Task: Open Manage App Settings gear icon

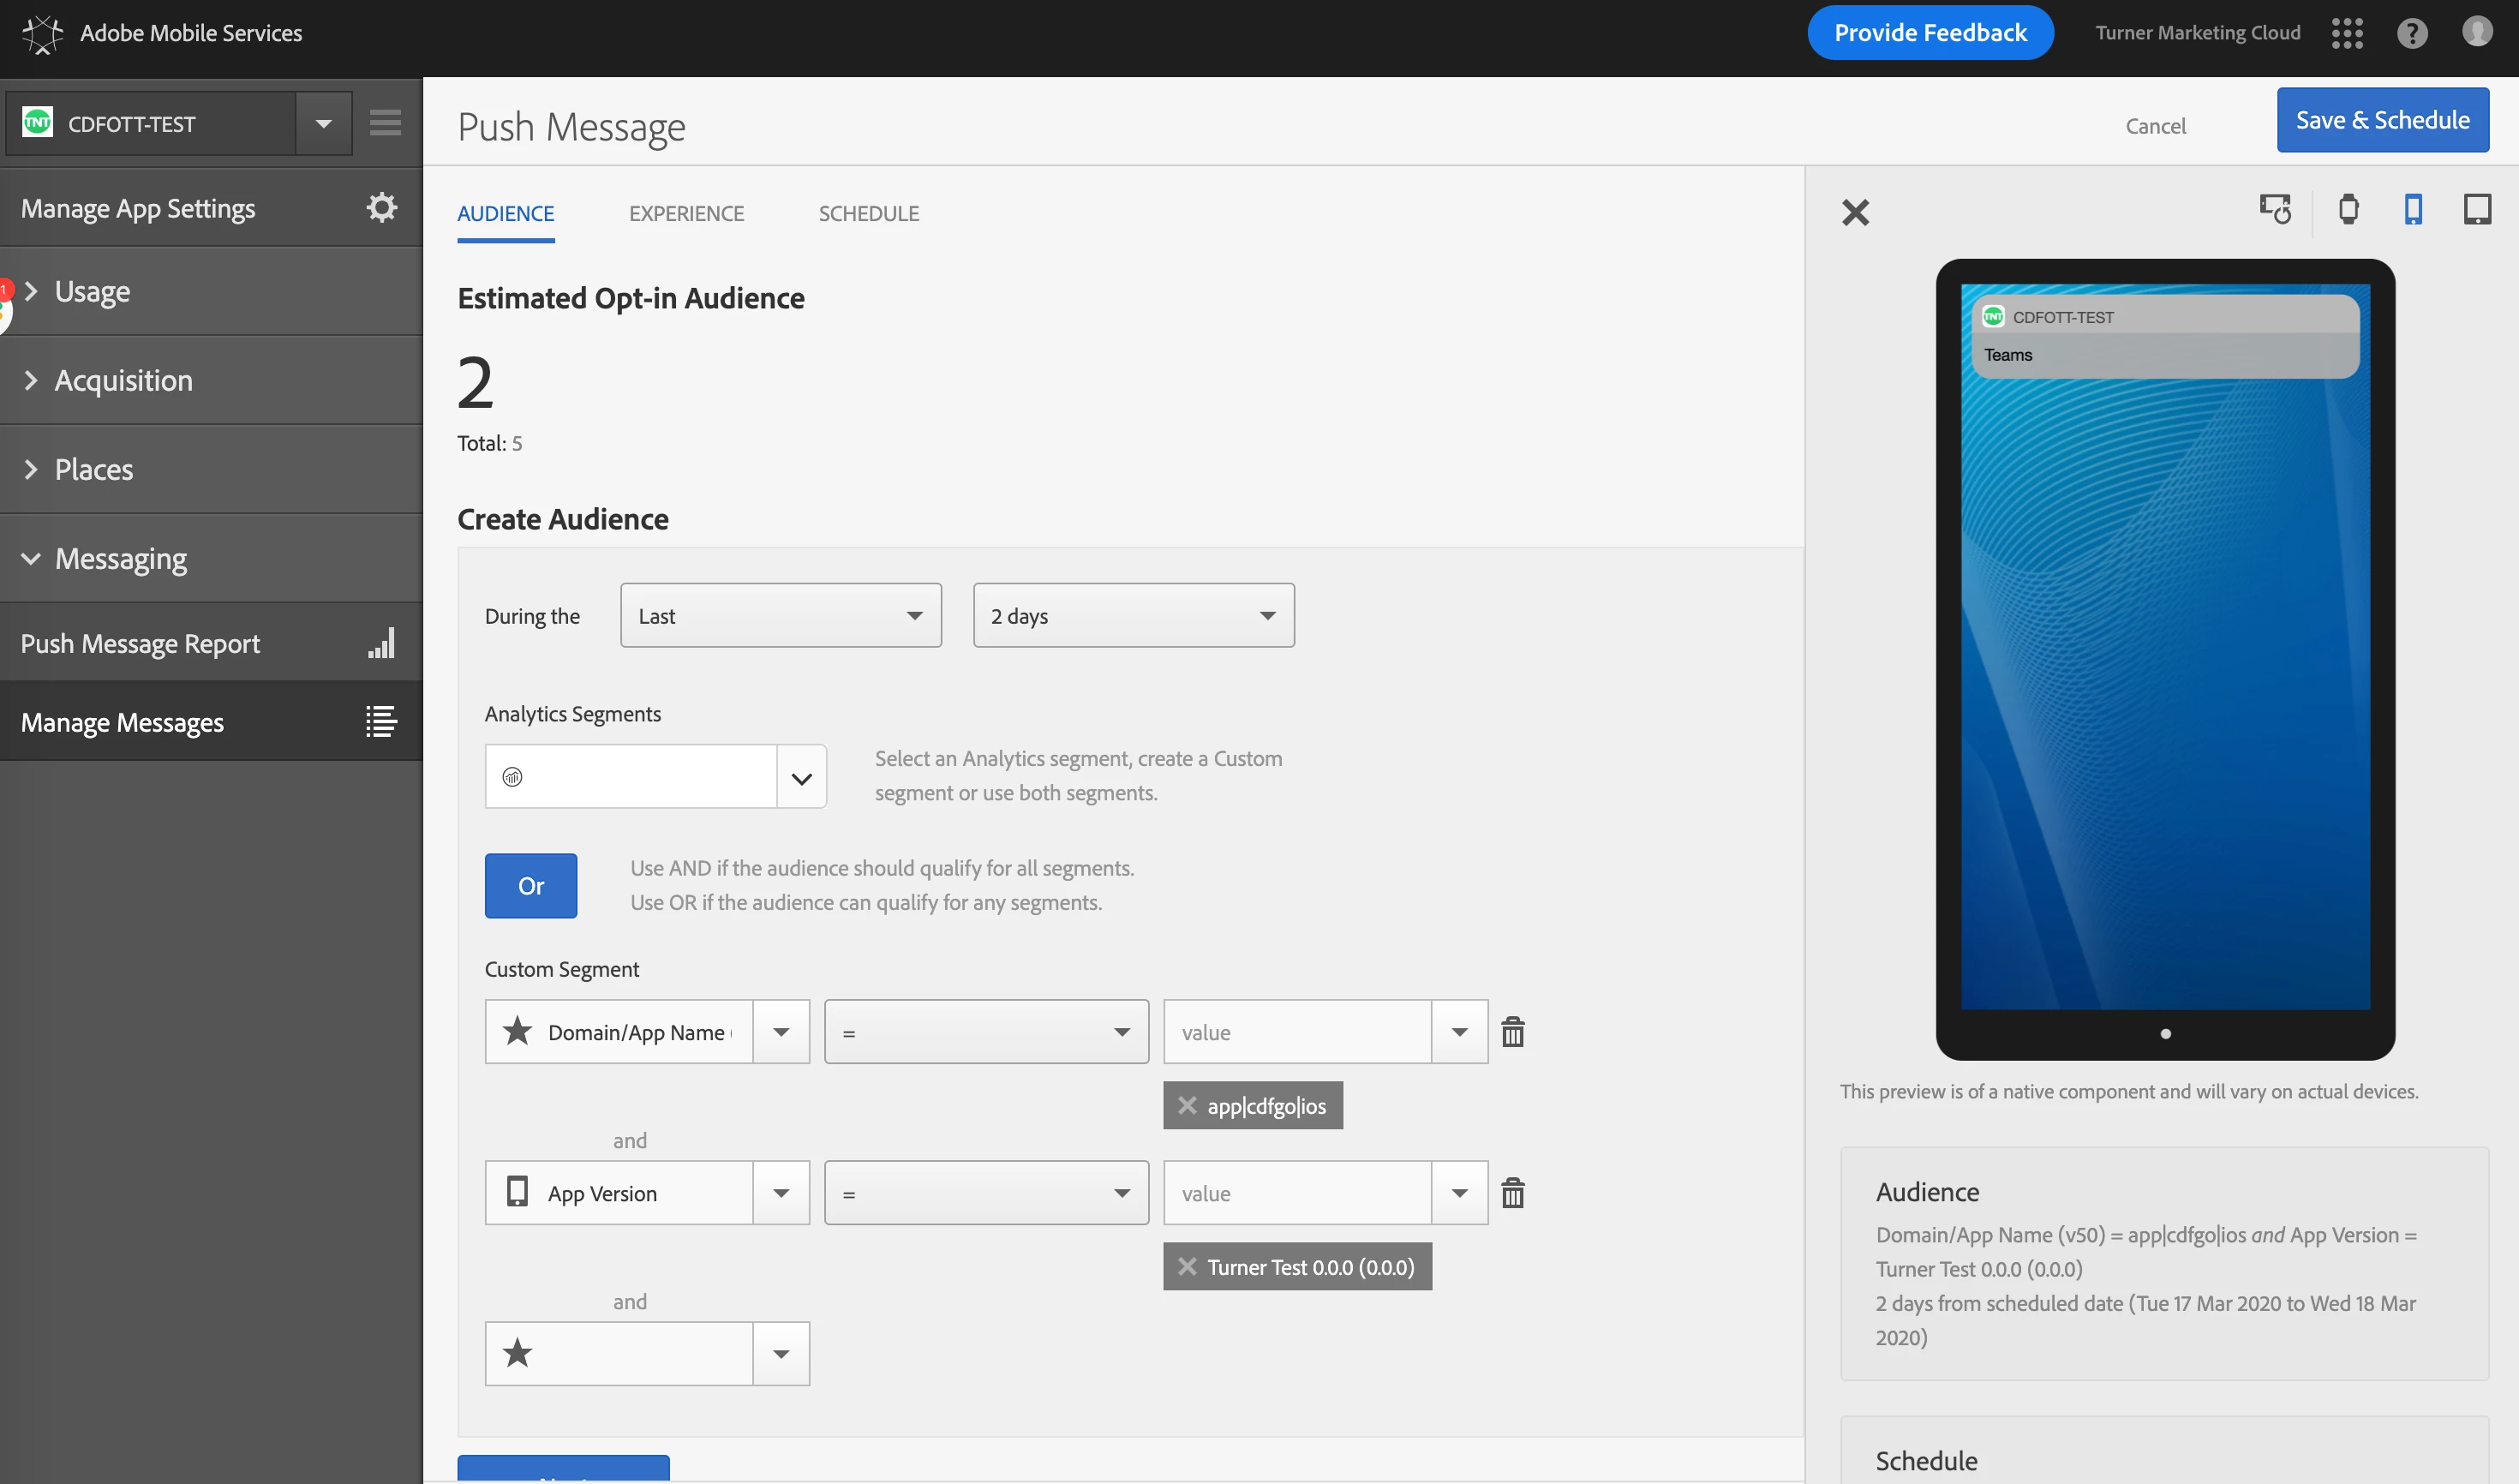Action: pos(381,208)
